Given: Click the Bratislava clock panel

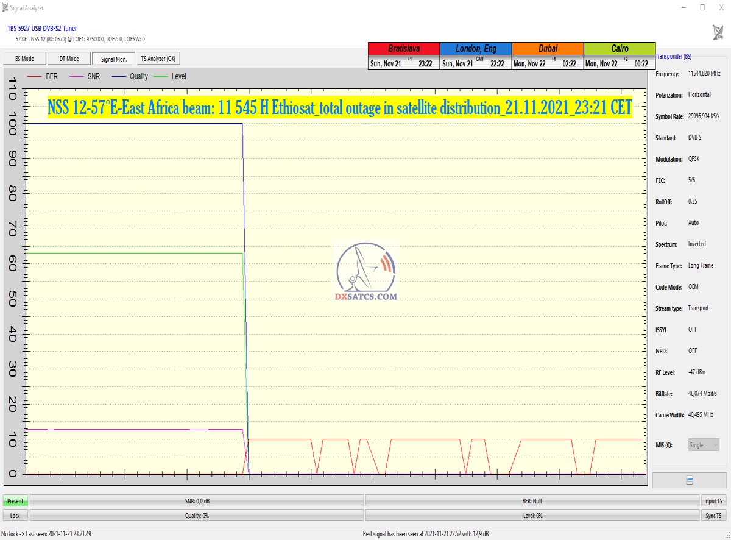Looking at the screenshot, I should [403, 56].
